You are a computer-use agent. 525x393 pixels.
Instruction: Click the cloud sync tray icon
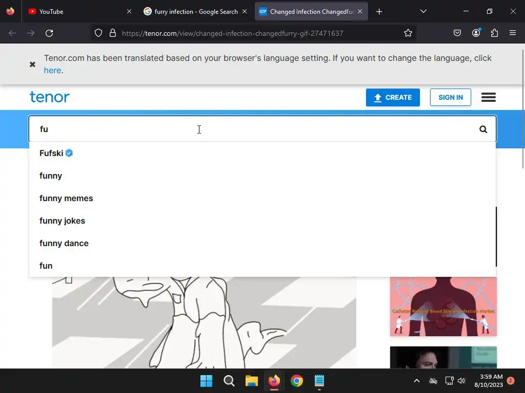coord(433,381)
